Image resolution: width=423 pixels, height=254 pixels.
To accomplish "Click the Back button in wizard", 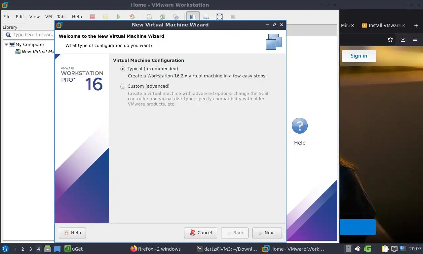I will pyautogui.click(x=235, y=233).
